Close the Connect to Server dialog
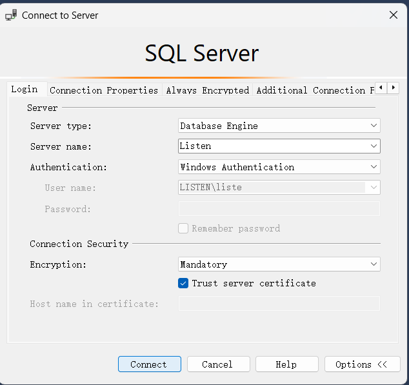Image resolution: width=409 pixels, height=385 pixels. point(394,15)
